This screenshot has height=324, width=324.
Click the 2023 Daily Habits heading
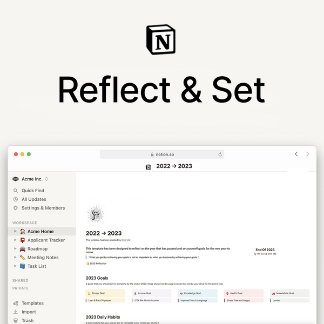click(103, 317)
